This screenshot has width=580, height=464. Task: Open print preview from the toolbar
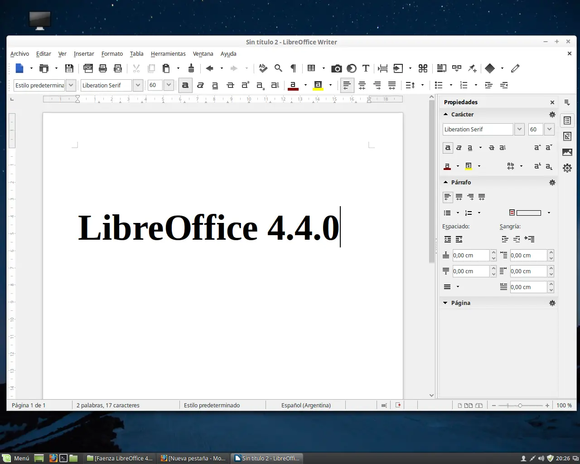[x=118, y=68]
